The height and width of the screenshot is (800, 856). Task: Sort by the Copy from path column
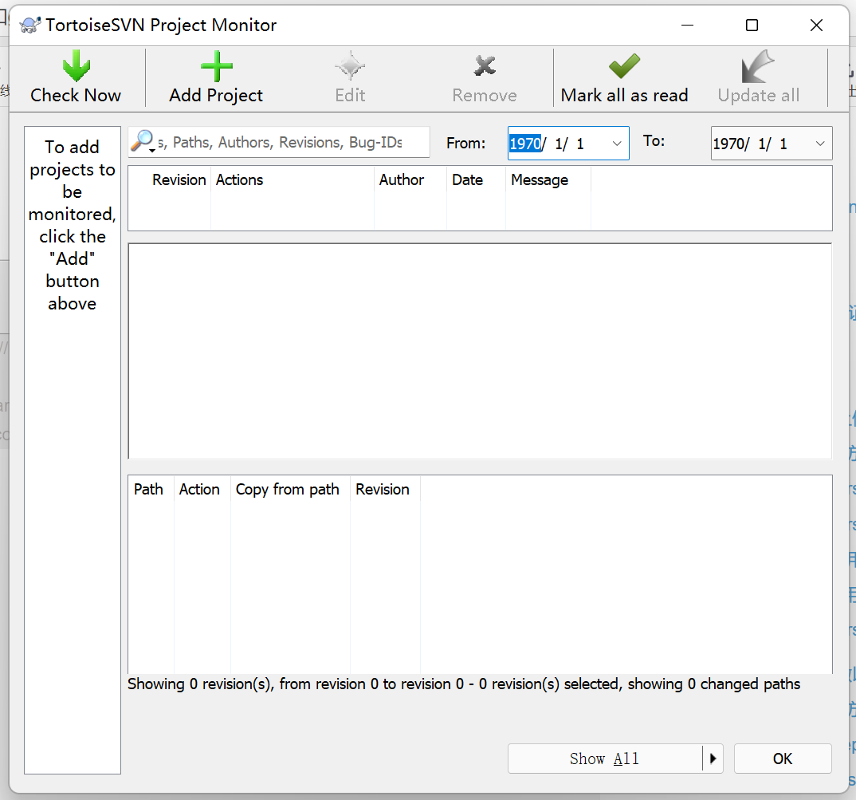tap(290, 489)
